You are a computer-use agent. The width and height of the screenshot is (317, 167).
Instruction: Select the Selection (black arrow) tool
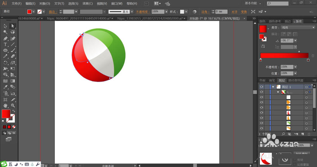5,26
